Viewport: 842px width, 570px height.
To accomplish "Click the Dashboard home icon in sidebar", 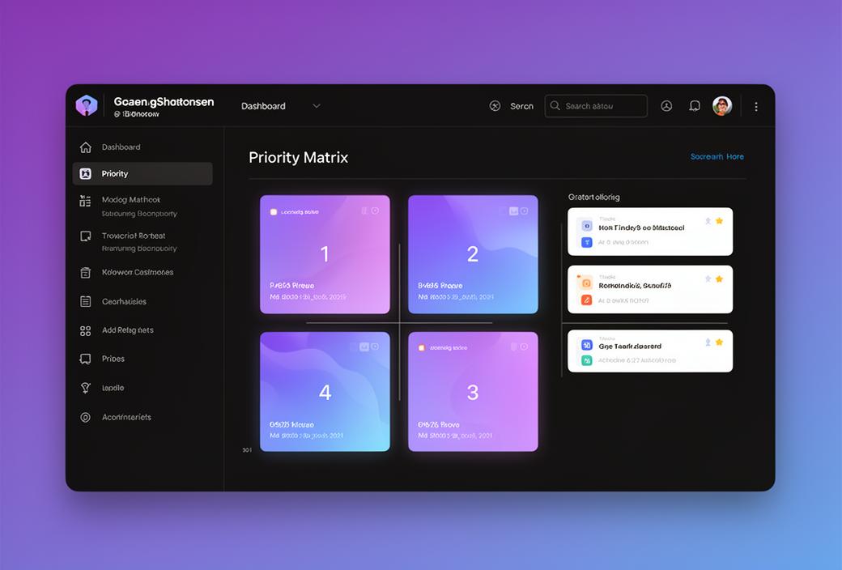I will [x=85, y=147].
